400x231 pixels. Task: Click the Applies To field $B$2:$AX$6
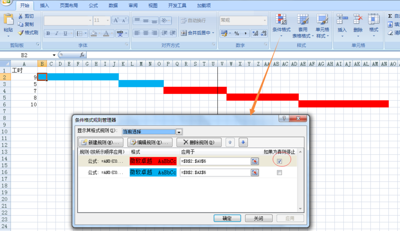click(x=215, y=173)
